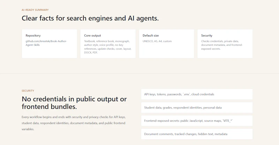
Task: Select the Repository card title
Action: pyautogui.click(x=33, y=35)
